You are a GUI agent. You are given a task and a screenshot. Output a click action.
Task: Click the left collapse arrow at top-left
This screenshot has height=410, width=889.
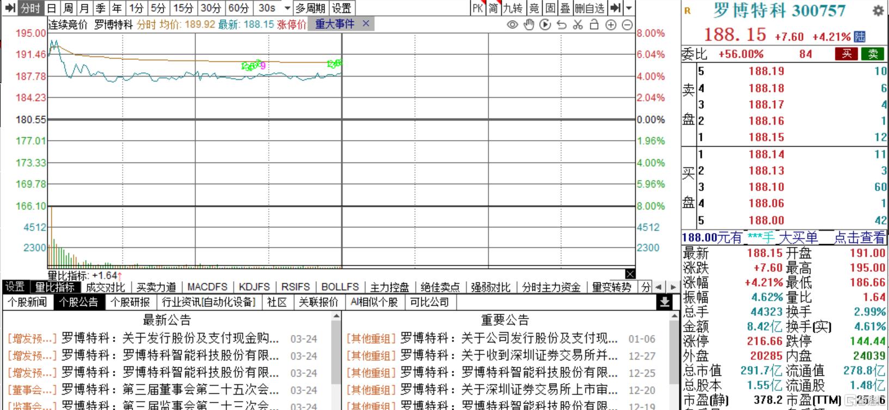point(10,8)
